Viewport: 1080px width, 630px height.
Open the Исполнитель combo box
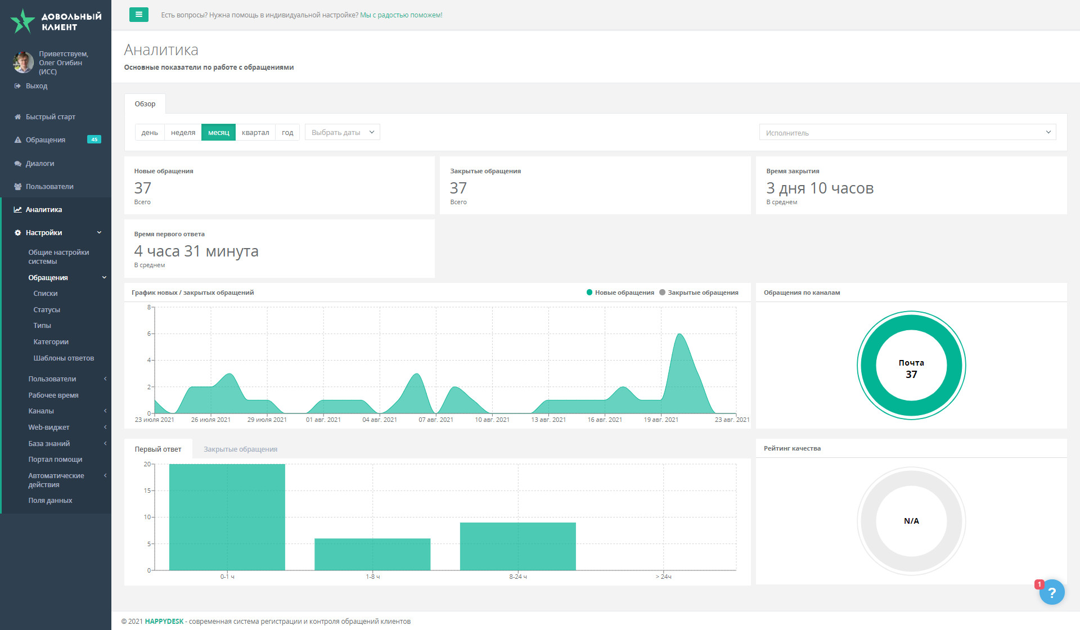tap(907, 133)
